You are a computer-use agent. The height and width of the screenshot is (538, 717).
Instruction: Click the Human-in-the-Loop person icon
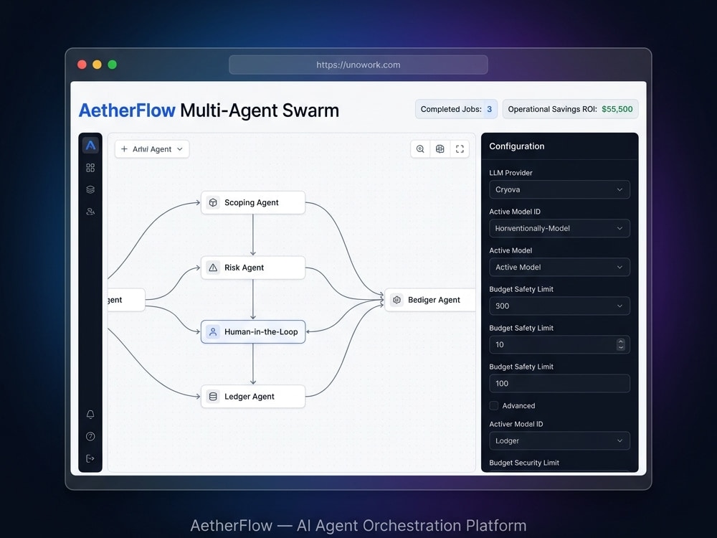213,332
